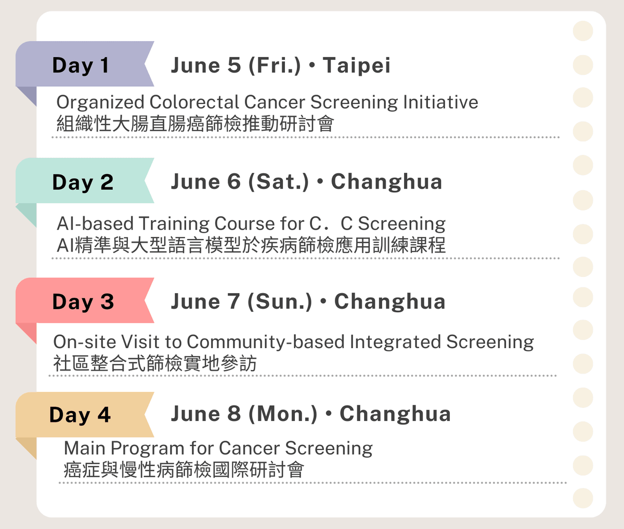This screenshot has height=529, width=624.
Task: Click the June 7 (Sun.) Changhua heading
Action: 308,301
